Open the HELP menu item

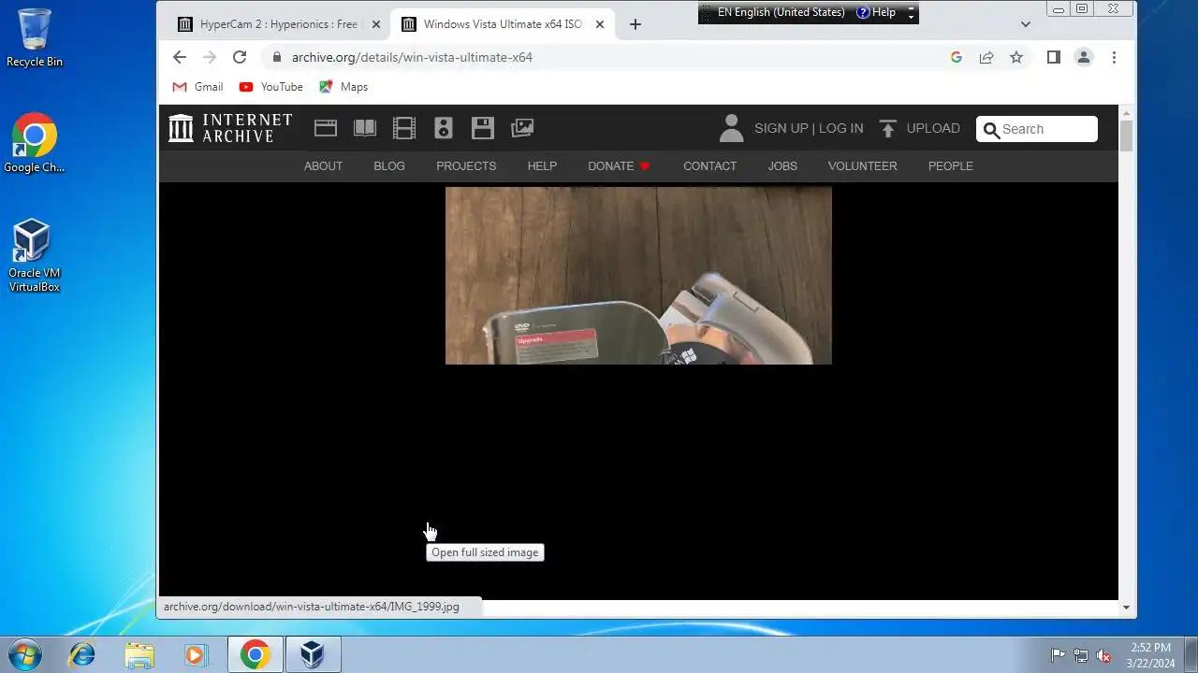(542, 166)
